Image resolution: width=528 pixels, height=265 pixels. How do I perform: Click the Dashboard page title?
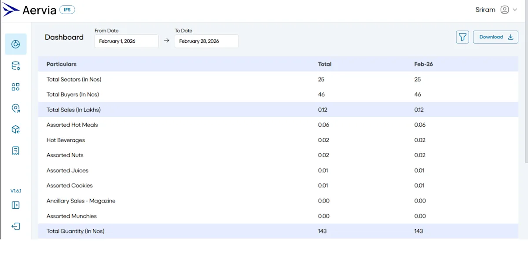[64, 37]
